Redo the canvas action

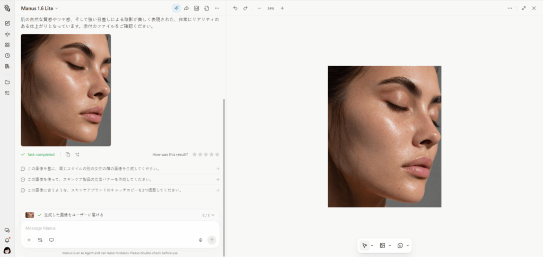pyautogui.click(x=245, y=8)
